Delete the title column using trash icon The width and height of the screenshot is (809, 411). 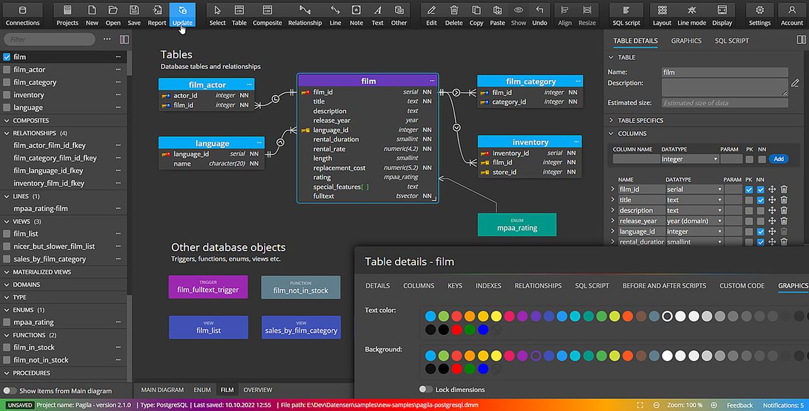pyautogui.click(x=784, y=200)
